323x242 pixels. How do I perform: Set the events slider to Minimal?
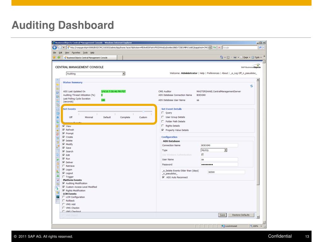[89, 117]
